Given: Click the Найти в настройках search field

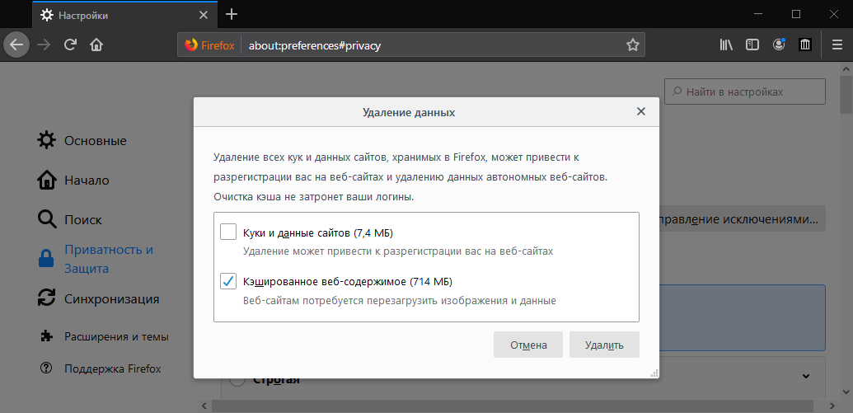Looking at the screenshot, I should (745, 92).
